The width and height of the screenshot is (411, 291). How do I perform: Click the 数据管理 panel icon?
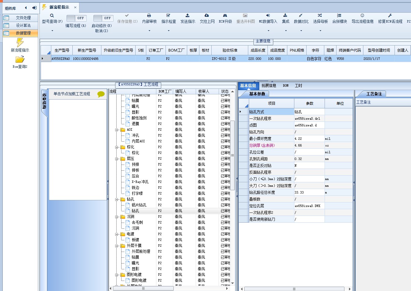[x=6, y=33]
